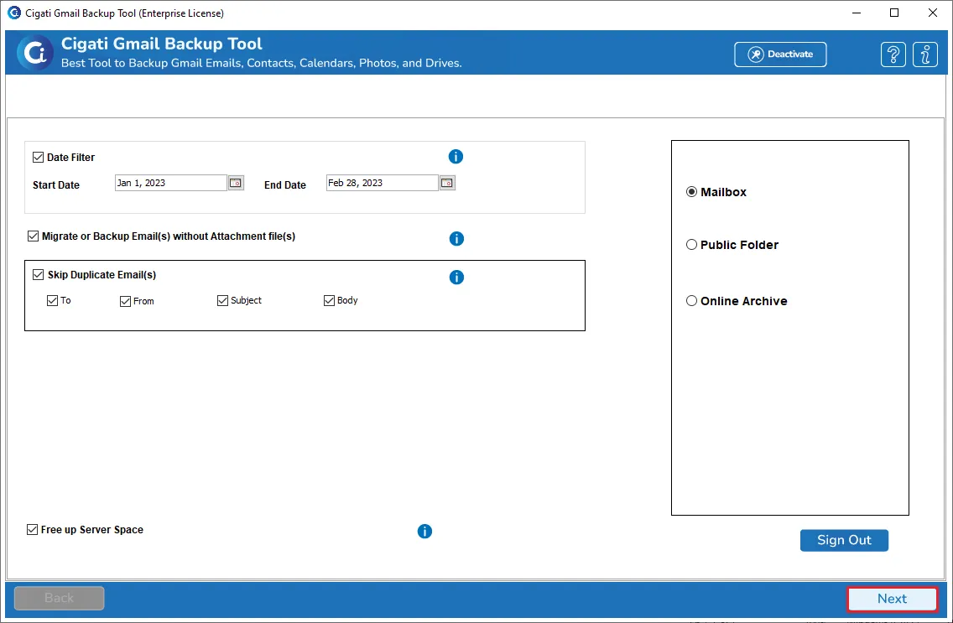Screen dimensions: 953x623
Task: Select the Online Archive option
Action: tap(691, 301)
